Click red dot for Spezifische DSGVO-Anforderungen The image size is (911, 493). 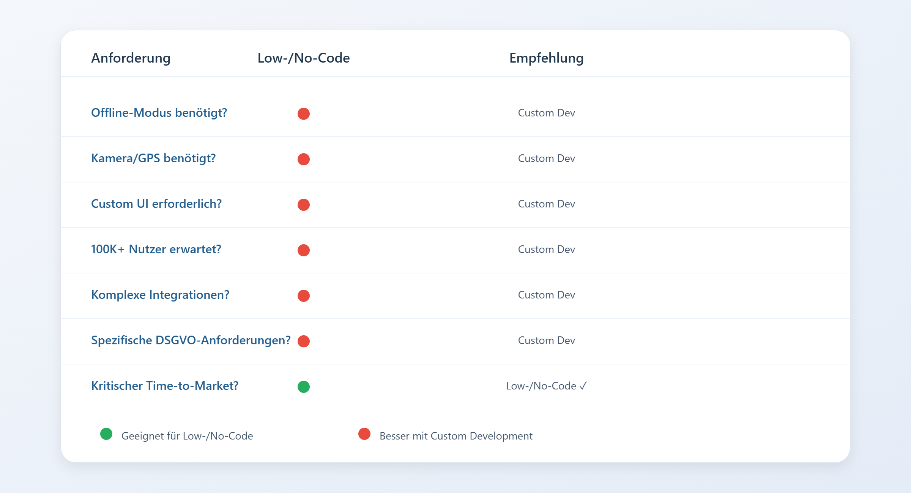(x=303, y=341)
